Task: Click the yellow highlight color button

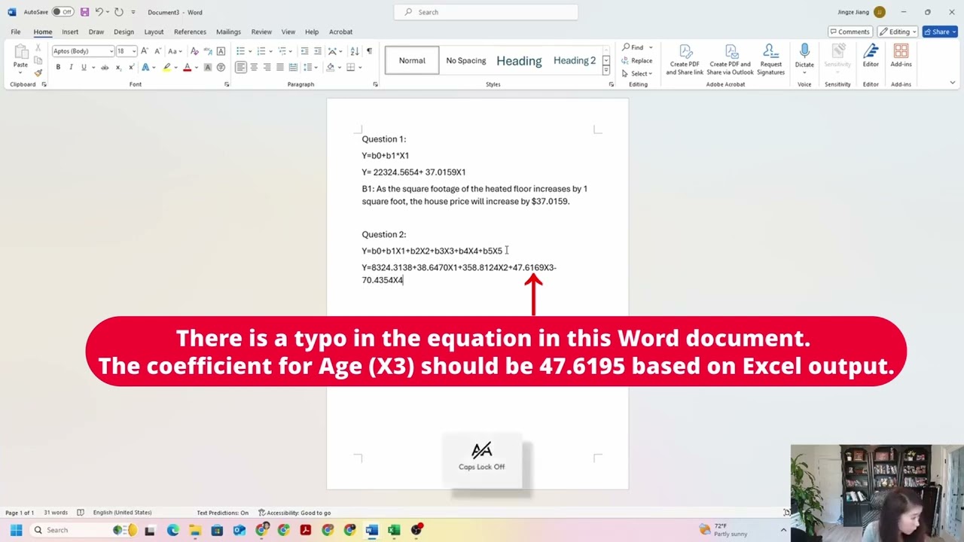Action: 167,67
